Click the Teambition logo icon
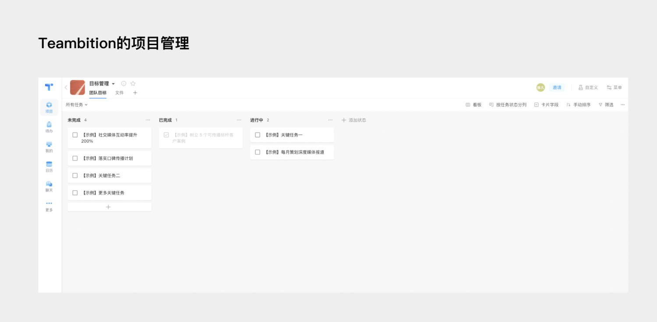657x322 pixels. [49, 87]
